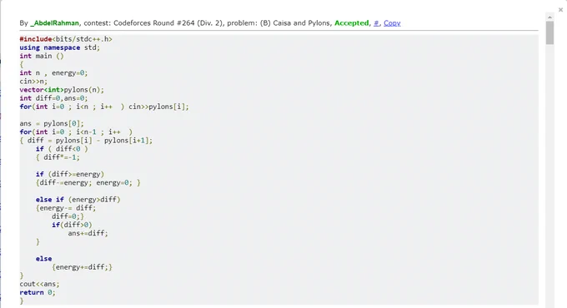This screenshot has width=567, height=308.
Task: Click the 'if ( diff<0 )' line
Action: pyautogui.click(x=62, y=149)
